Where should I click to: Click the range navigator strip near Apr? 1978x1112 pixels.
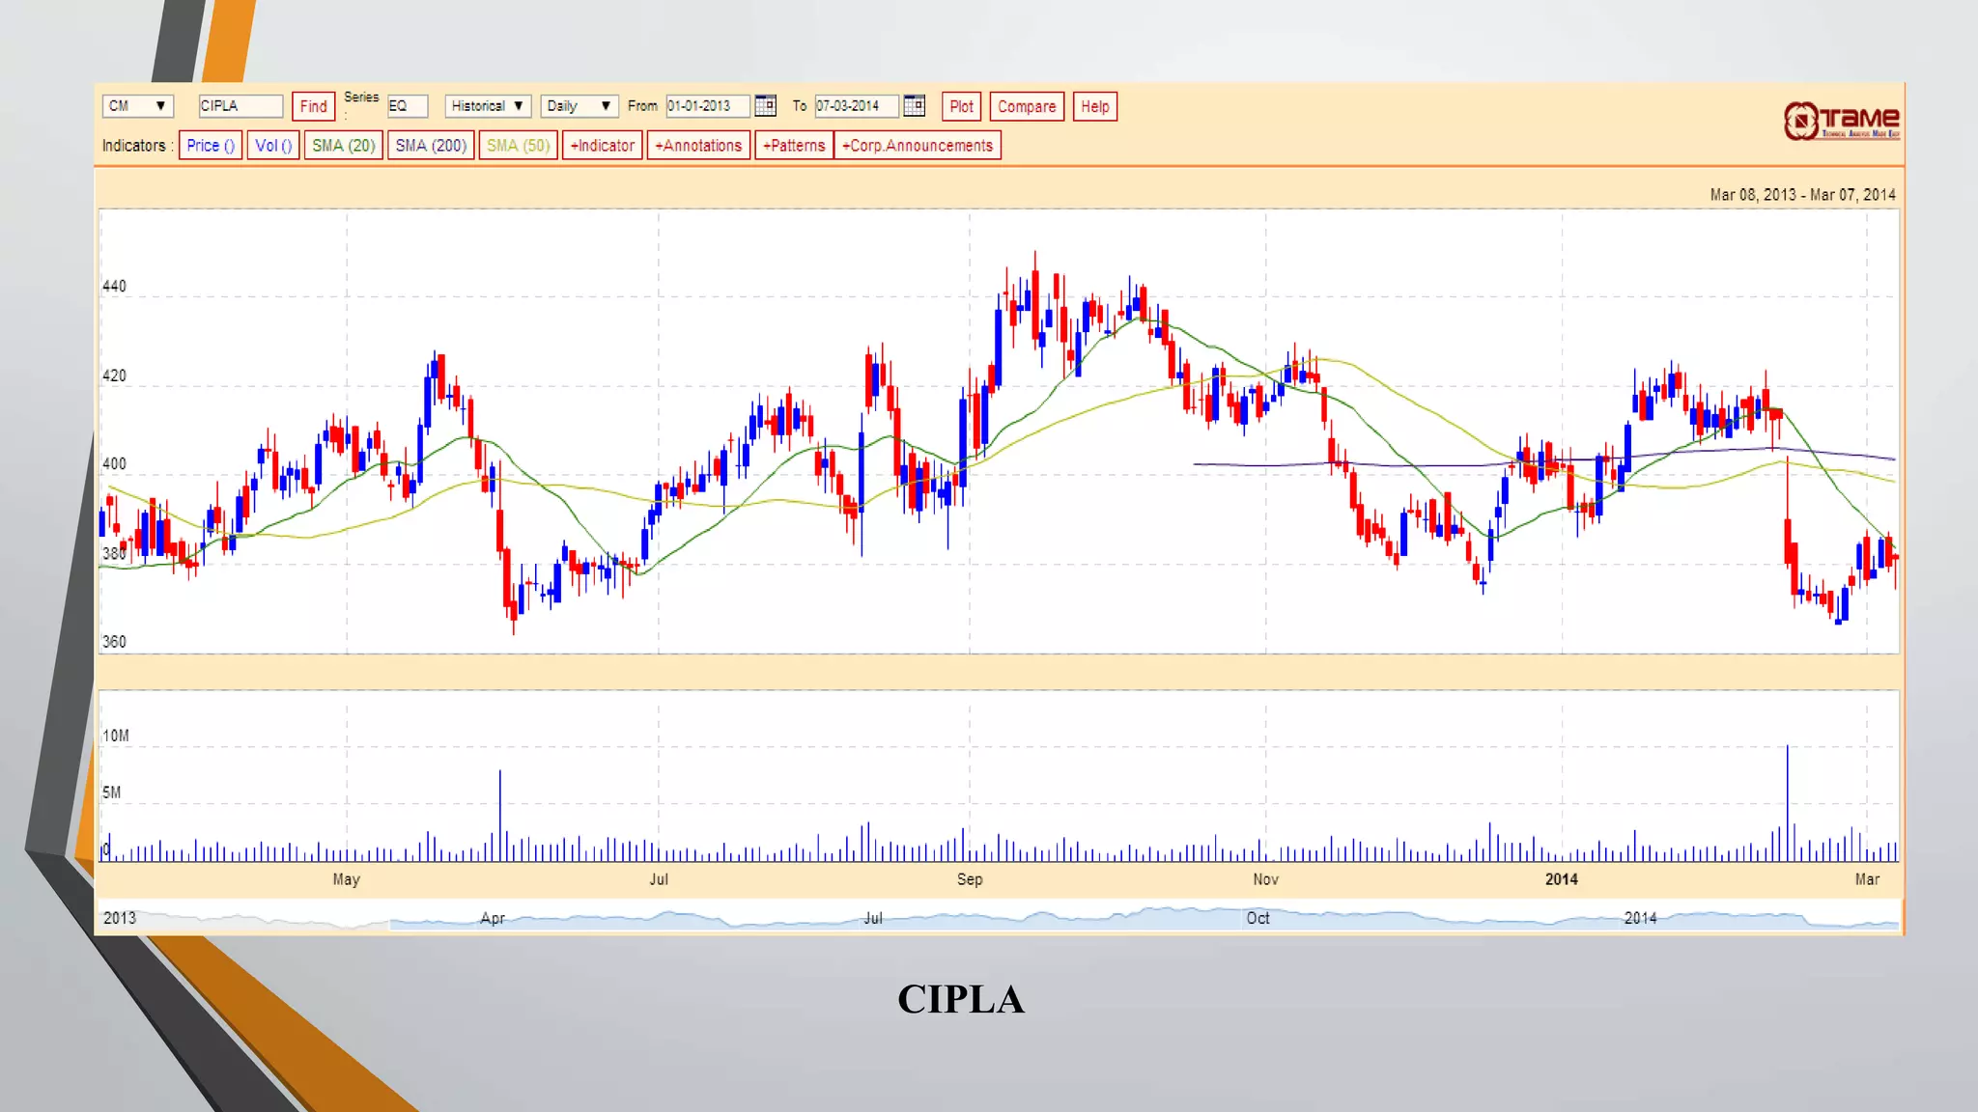coord(493,918)
